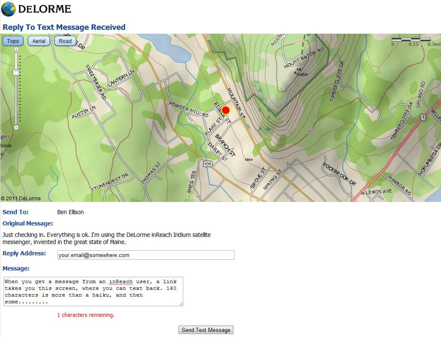The height and width of the screenshot is (337, 441).
Task: Click the 'AMES TER' map label
Action: coord(191,182)
